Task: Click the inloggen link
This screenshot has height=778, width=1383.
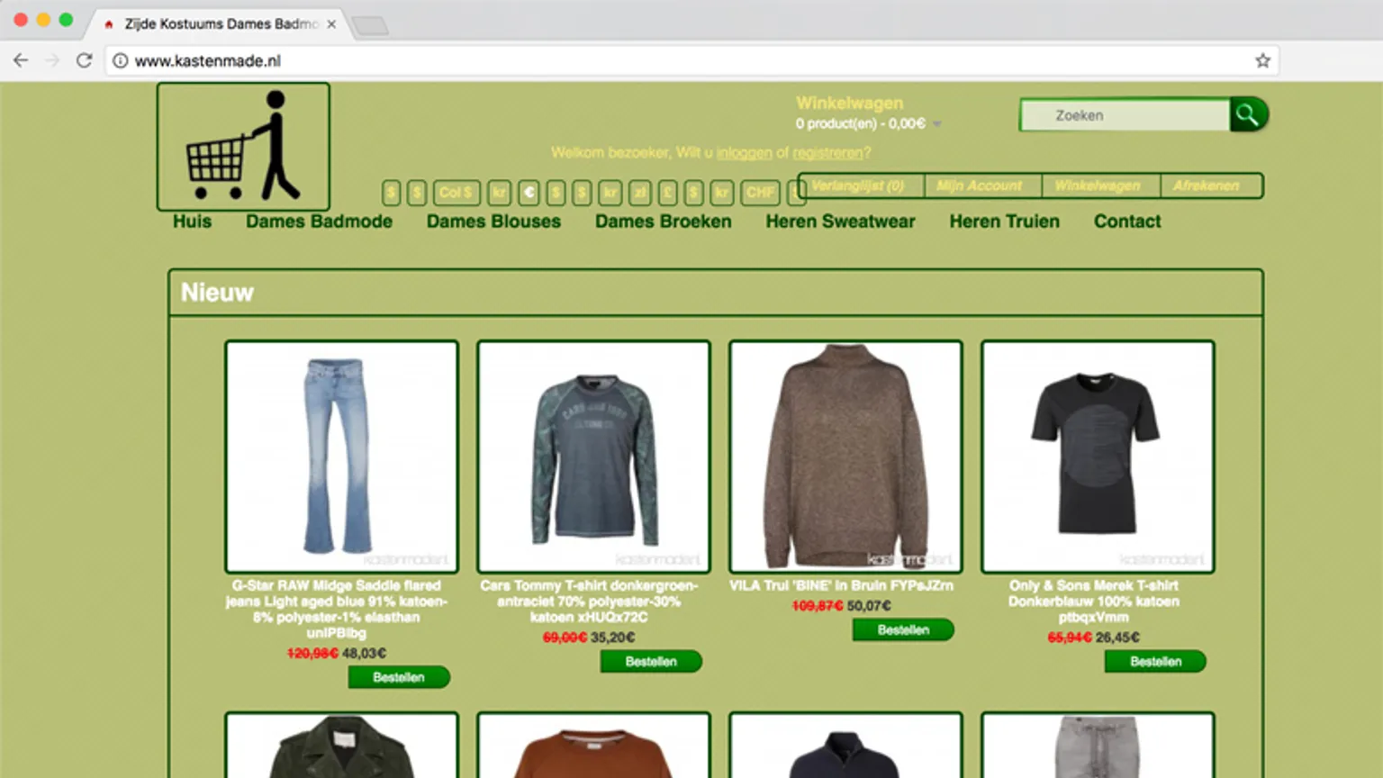Action: [x=744, y=153]
